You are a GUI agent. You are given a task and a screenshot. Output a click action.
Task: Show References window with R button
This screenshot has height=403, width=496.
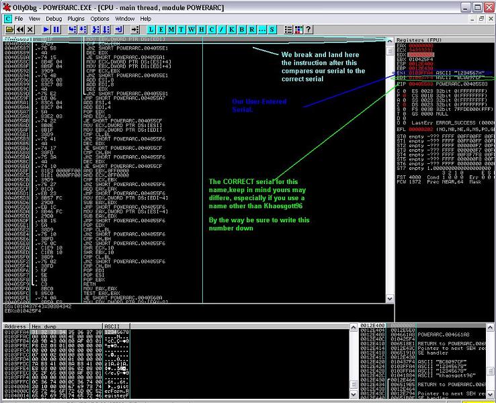252,30
